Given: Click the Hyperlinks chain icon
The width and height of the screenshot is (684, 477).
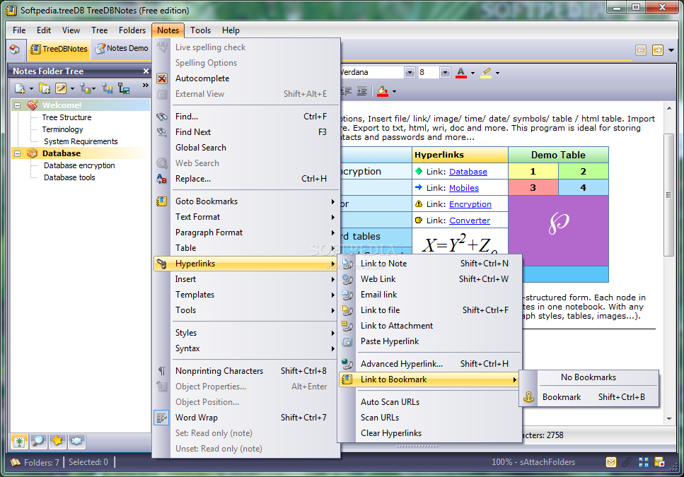Looking at the screenshot, I should click(162, 264).
